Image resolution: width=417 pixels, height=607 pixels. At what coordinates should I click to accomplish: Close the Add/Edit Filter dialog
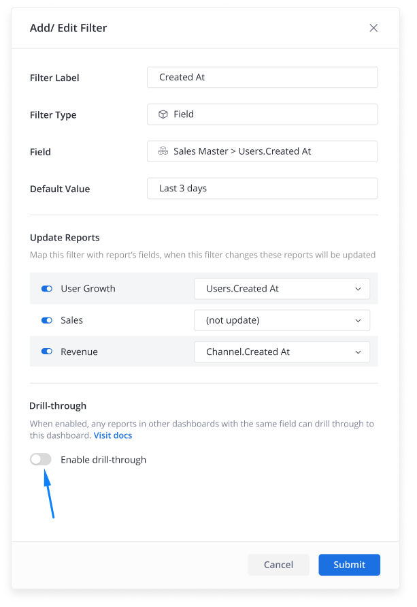(x=373, y=28)
